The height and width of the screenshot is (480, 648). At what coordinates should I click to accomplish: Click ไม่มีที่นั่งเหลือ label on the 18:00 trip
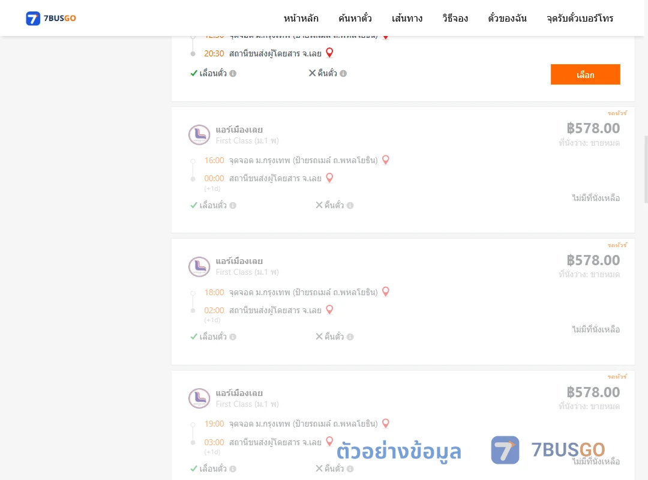pos(596,329)
